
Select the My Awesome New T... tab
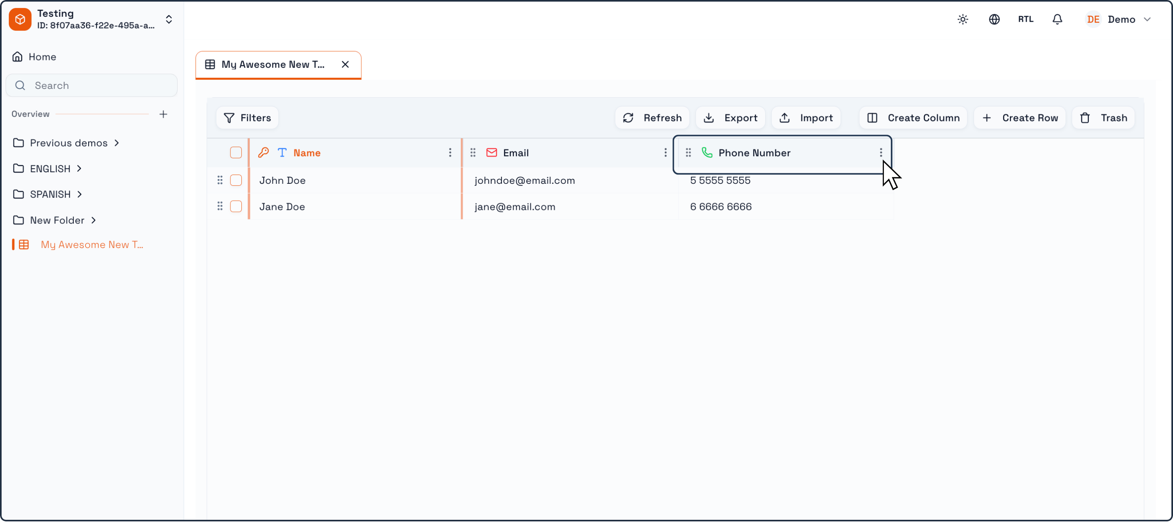[273, 64]
